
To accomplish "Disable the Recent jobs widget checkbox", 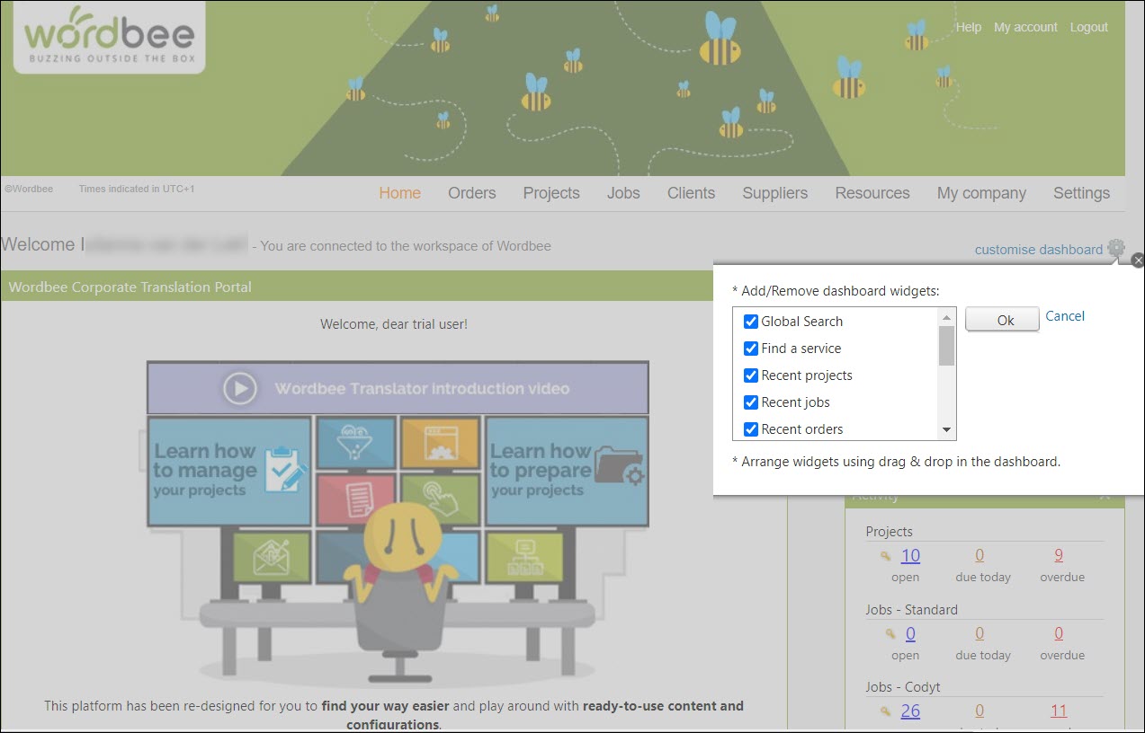I will (x=751, y=402).
